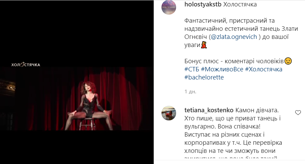
Task: Click the '1 дн.' post timestamp
Action: point(190,92)
